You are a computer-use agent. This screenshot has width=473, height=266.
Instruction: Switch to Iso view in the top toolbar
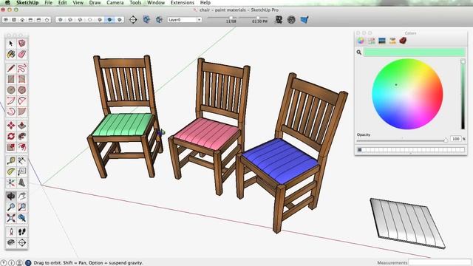pos(6,20)
